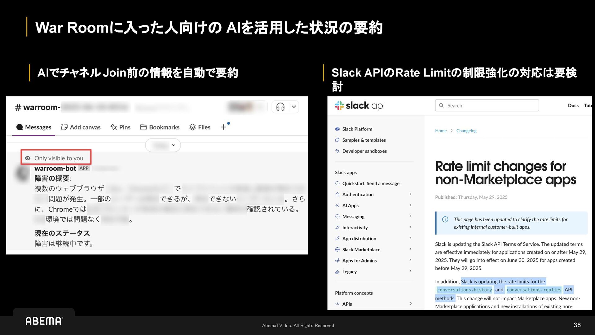Follow the Changelog breadcrumb link

(466, 131)
